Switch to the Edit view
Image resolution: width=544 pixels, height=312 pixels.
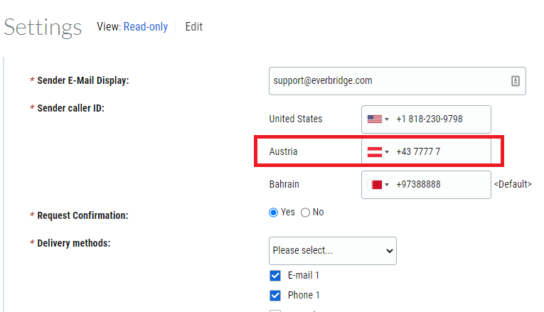[194, 27]
